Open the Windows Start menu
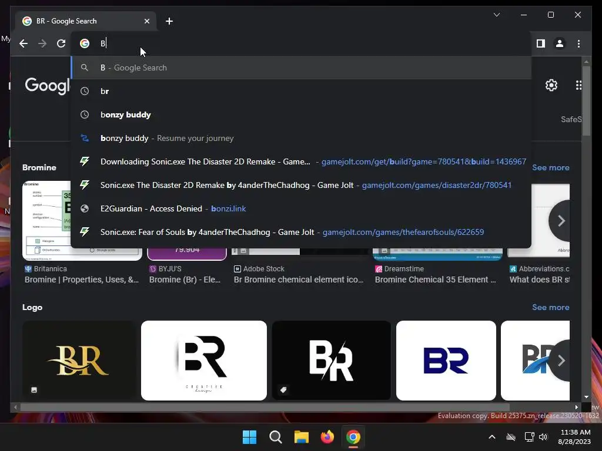 pyautogui.click(x=249, y=437)
